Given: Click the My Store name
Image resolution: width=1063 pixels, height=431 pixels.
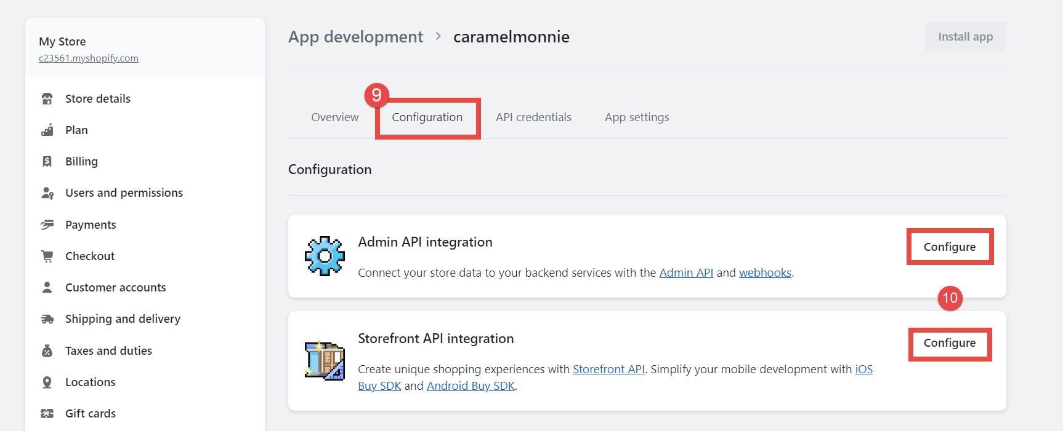Looking at the screenshot, I should click(62, 41).
